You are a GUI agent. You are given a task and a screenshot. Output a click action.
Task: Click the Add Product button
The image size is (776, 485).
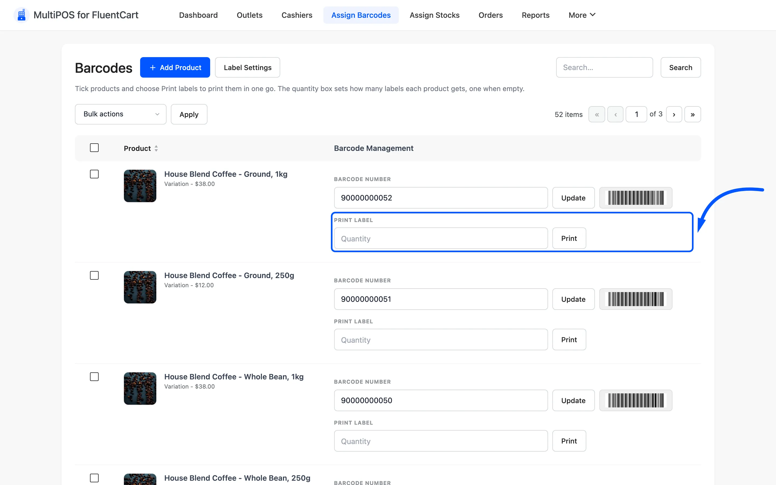(x=175, y=67)
